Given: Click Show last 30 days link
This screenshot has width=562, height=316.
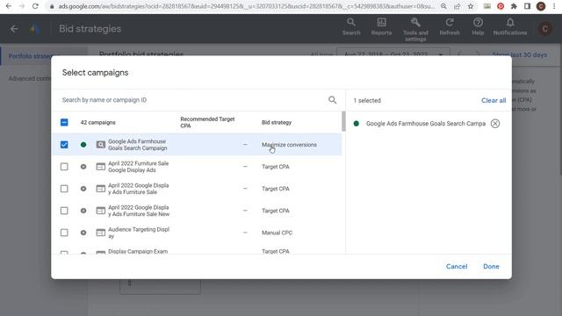Looking at the screenshot, I should tap(519, 54).
